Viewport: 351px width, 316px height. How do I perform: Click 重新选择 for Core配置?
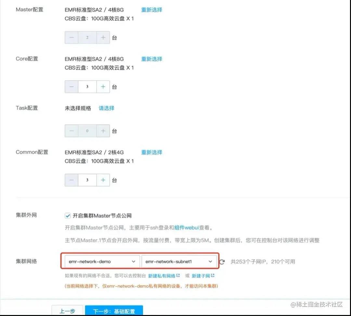(x=151, y=59)
